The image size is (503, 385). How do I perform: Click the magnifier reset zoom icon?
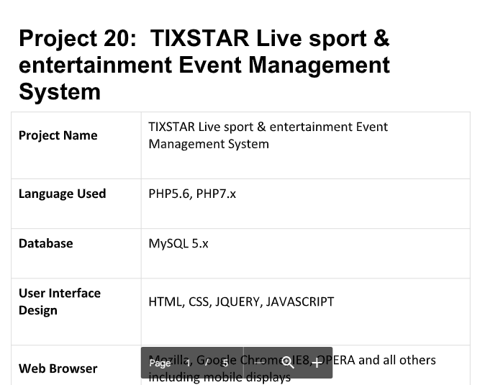pos(287,363)
